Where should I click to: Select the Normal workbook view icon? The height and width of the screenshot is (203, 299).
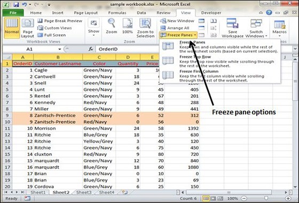[x=12, y=28]
